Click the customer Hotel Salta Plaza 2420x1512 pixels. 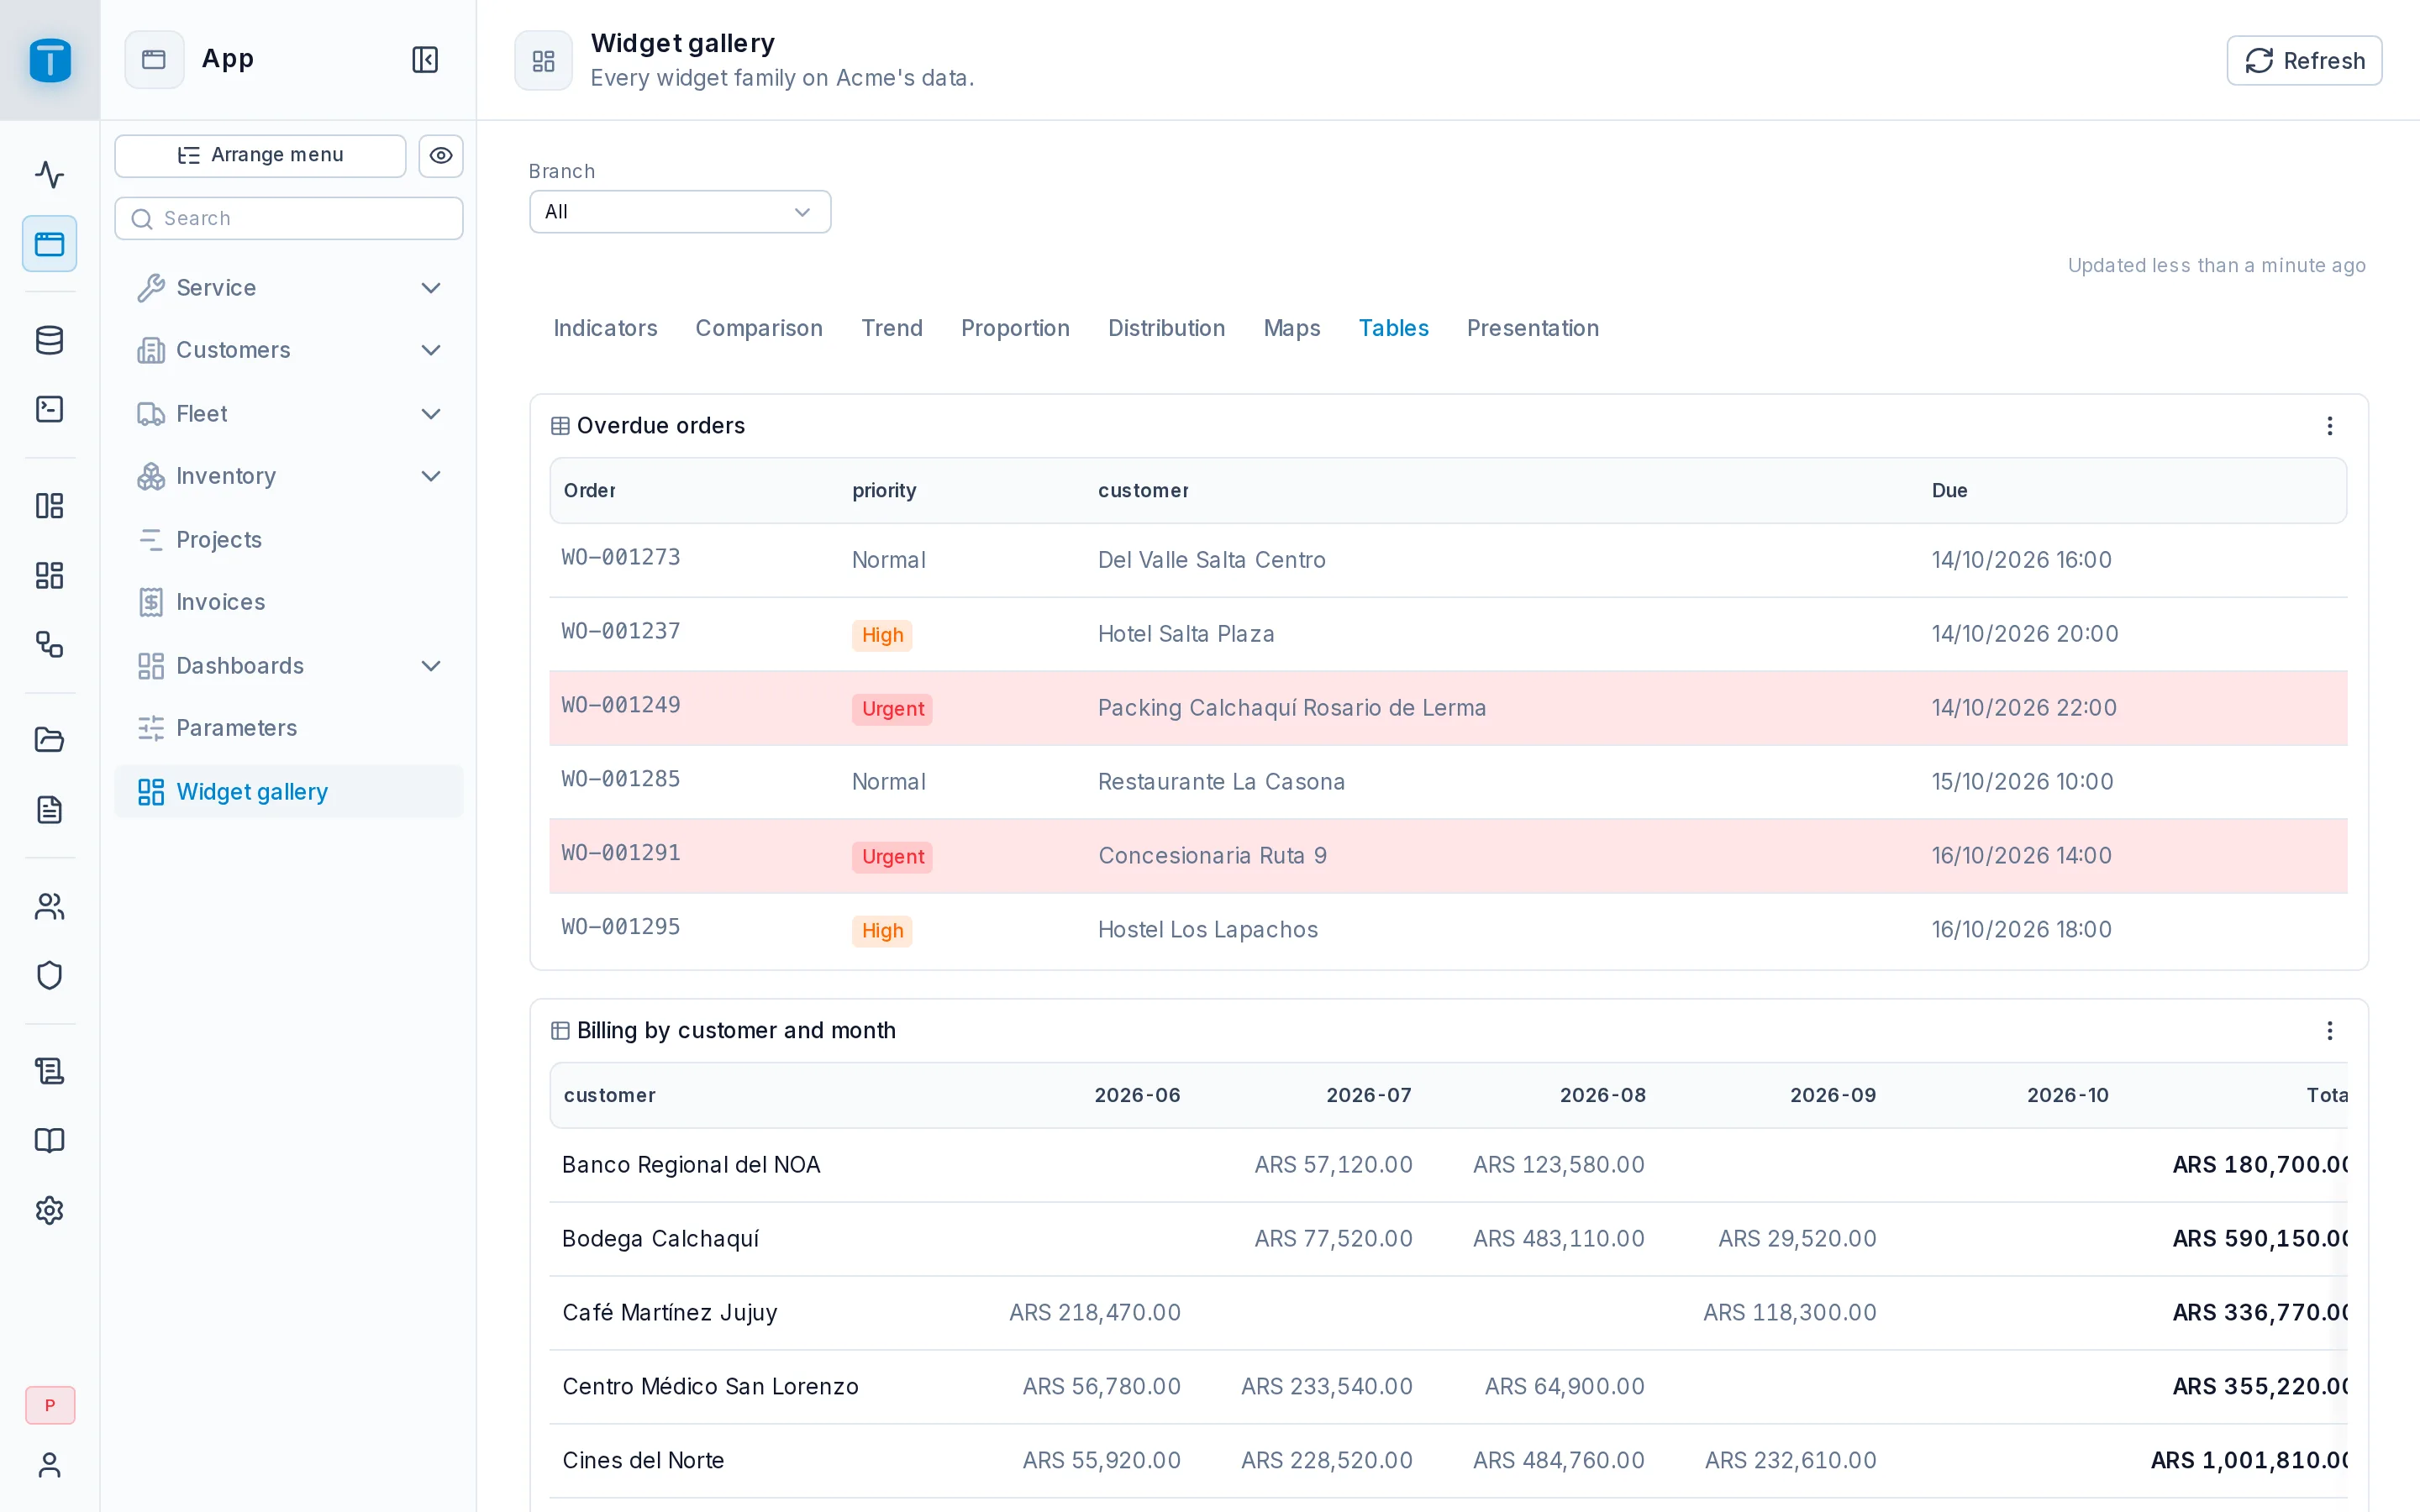(1186, 634)
